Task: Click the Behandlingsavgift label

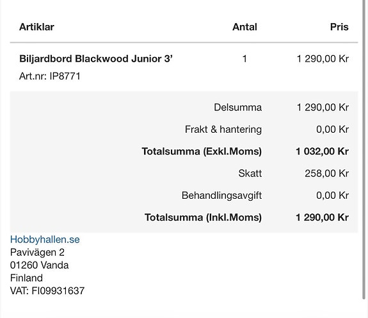Action: (221, 196)
